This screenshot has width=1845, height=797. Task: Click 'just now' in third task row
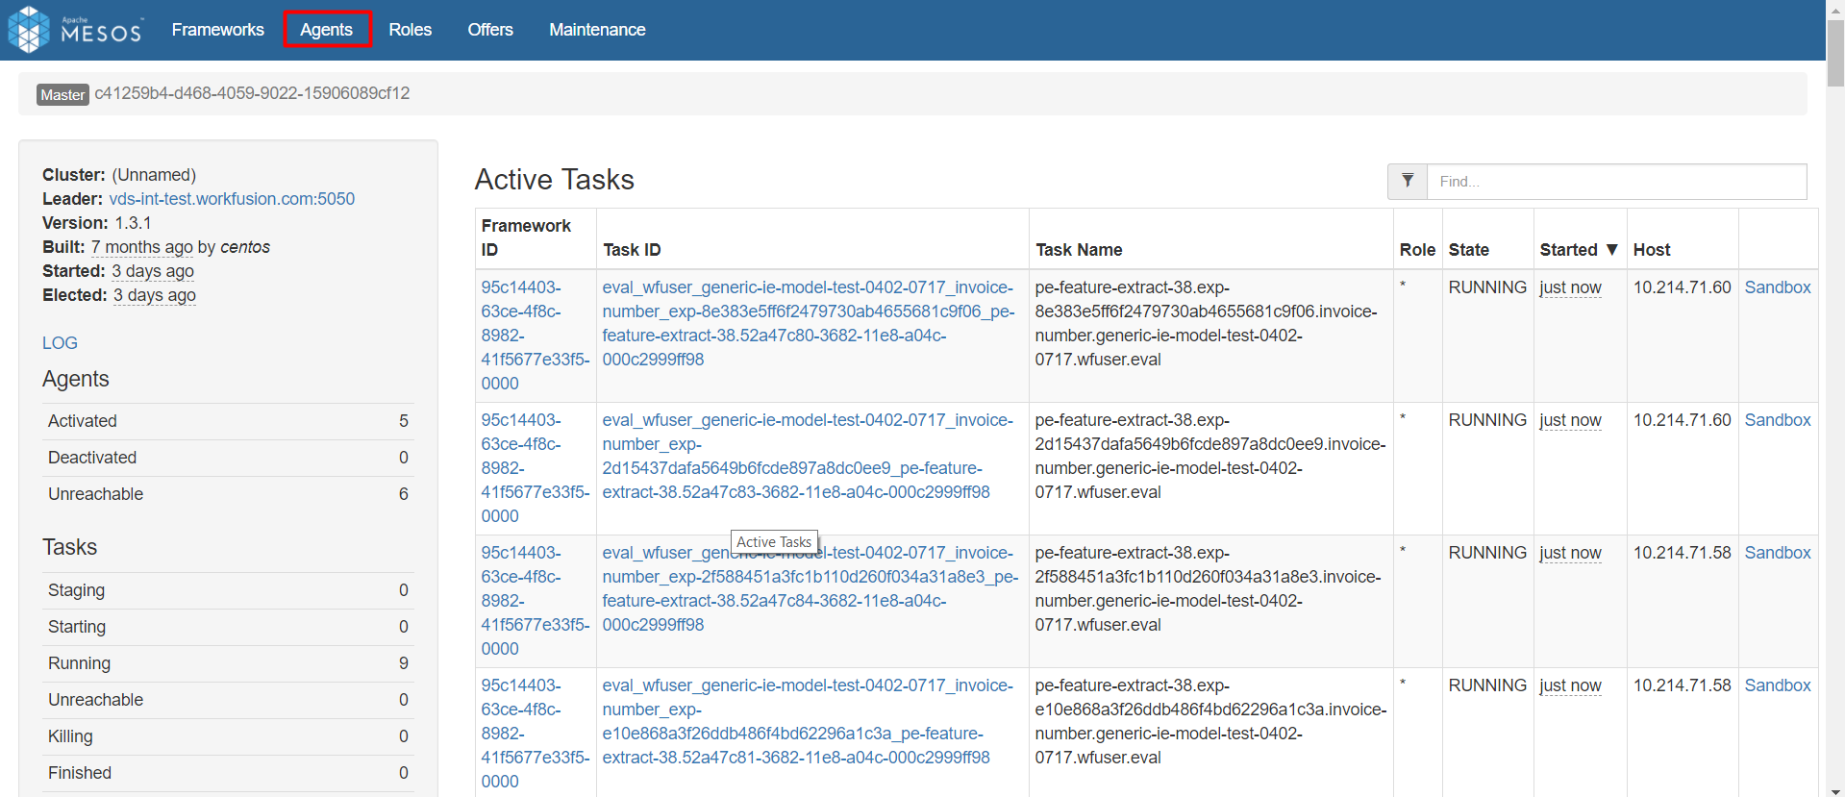pos(1570,553)
